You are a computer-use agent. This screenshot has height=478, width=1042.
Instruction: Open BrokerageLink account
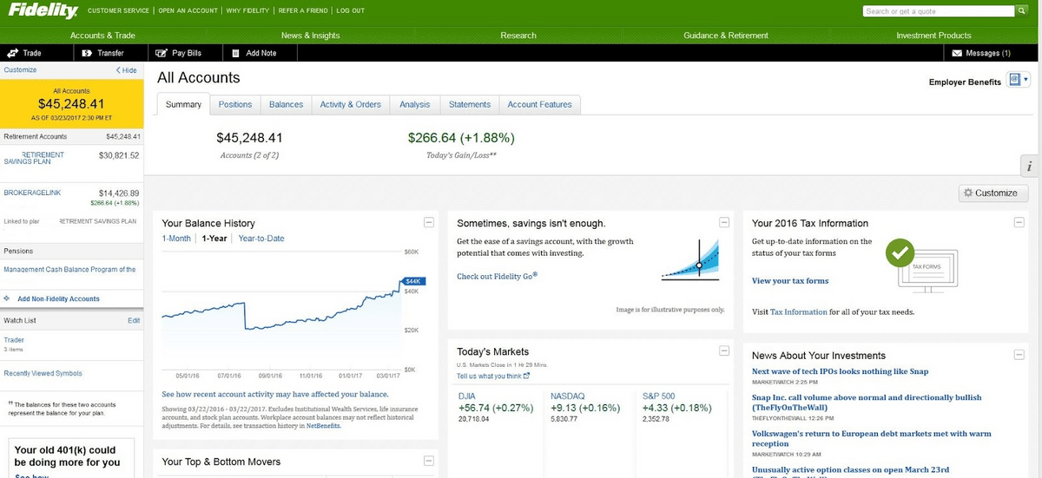32,193
